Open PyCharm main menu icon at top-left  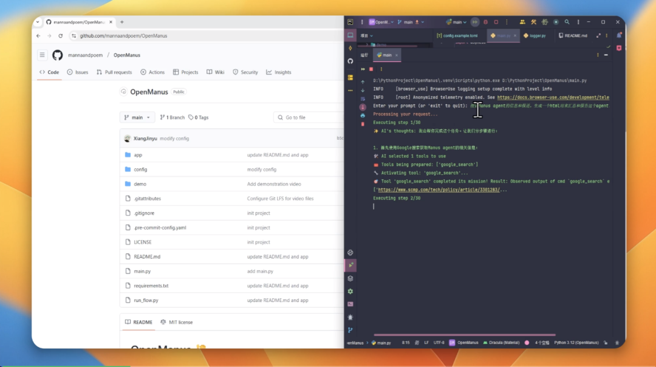pos(362,22)
